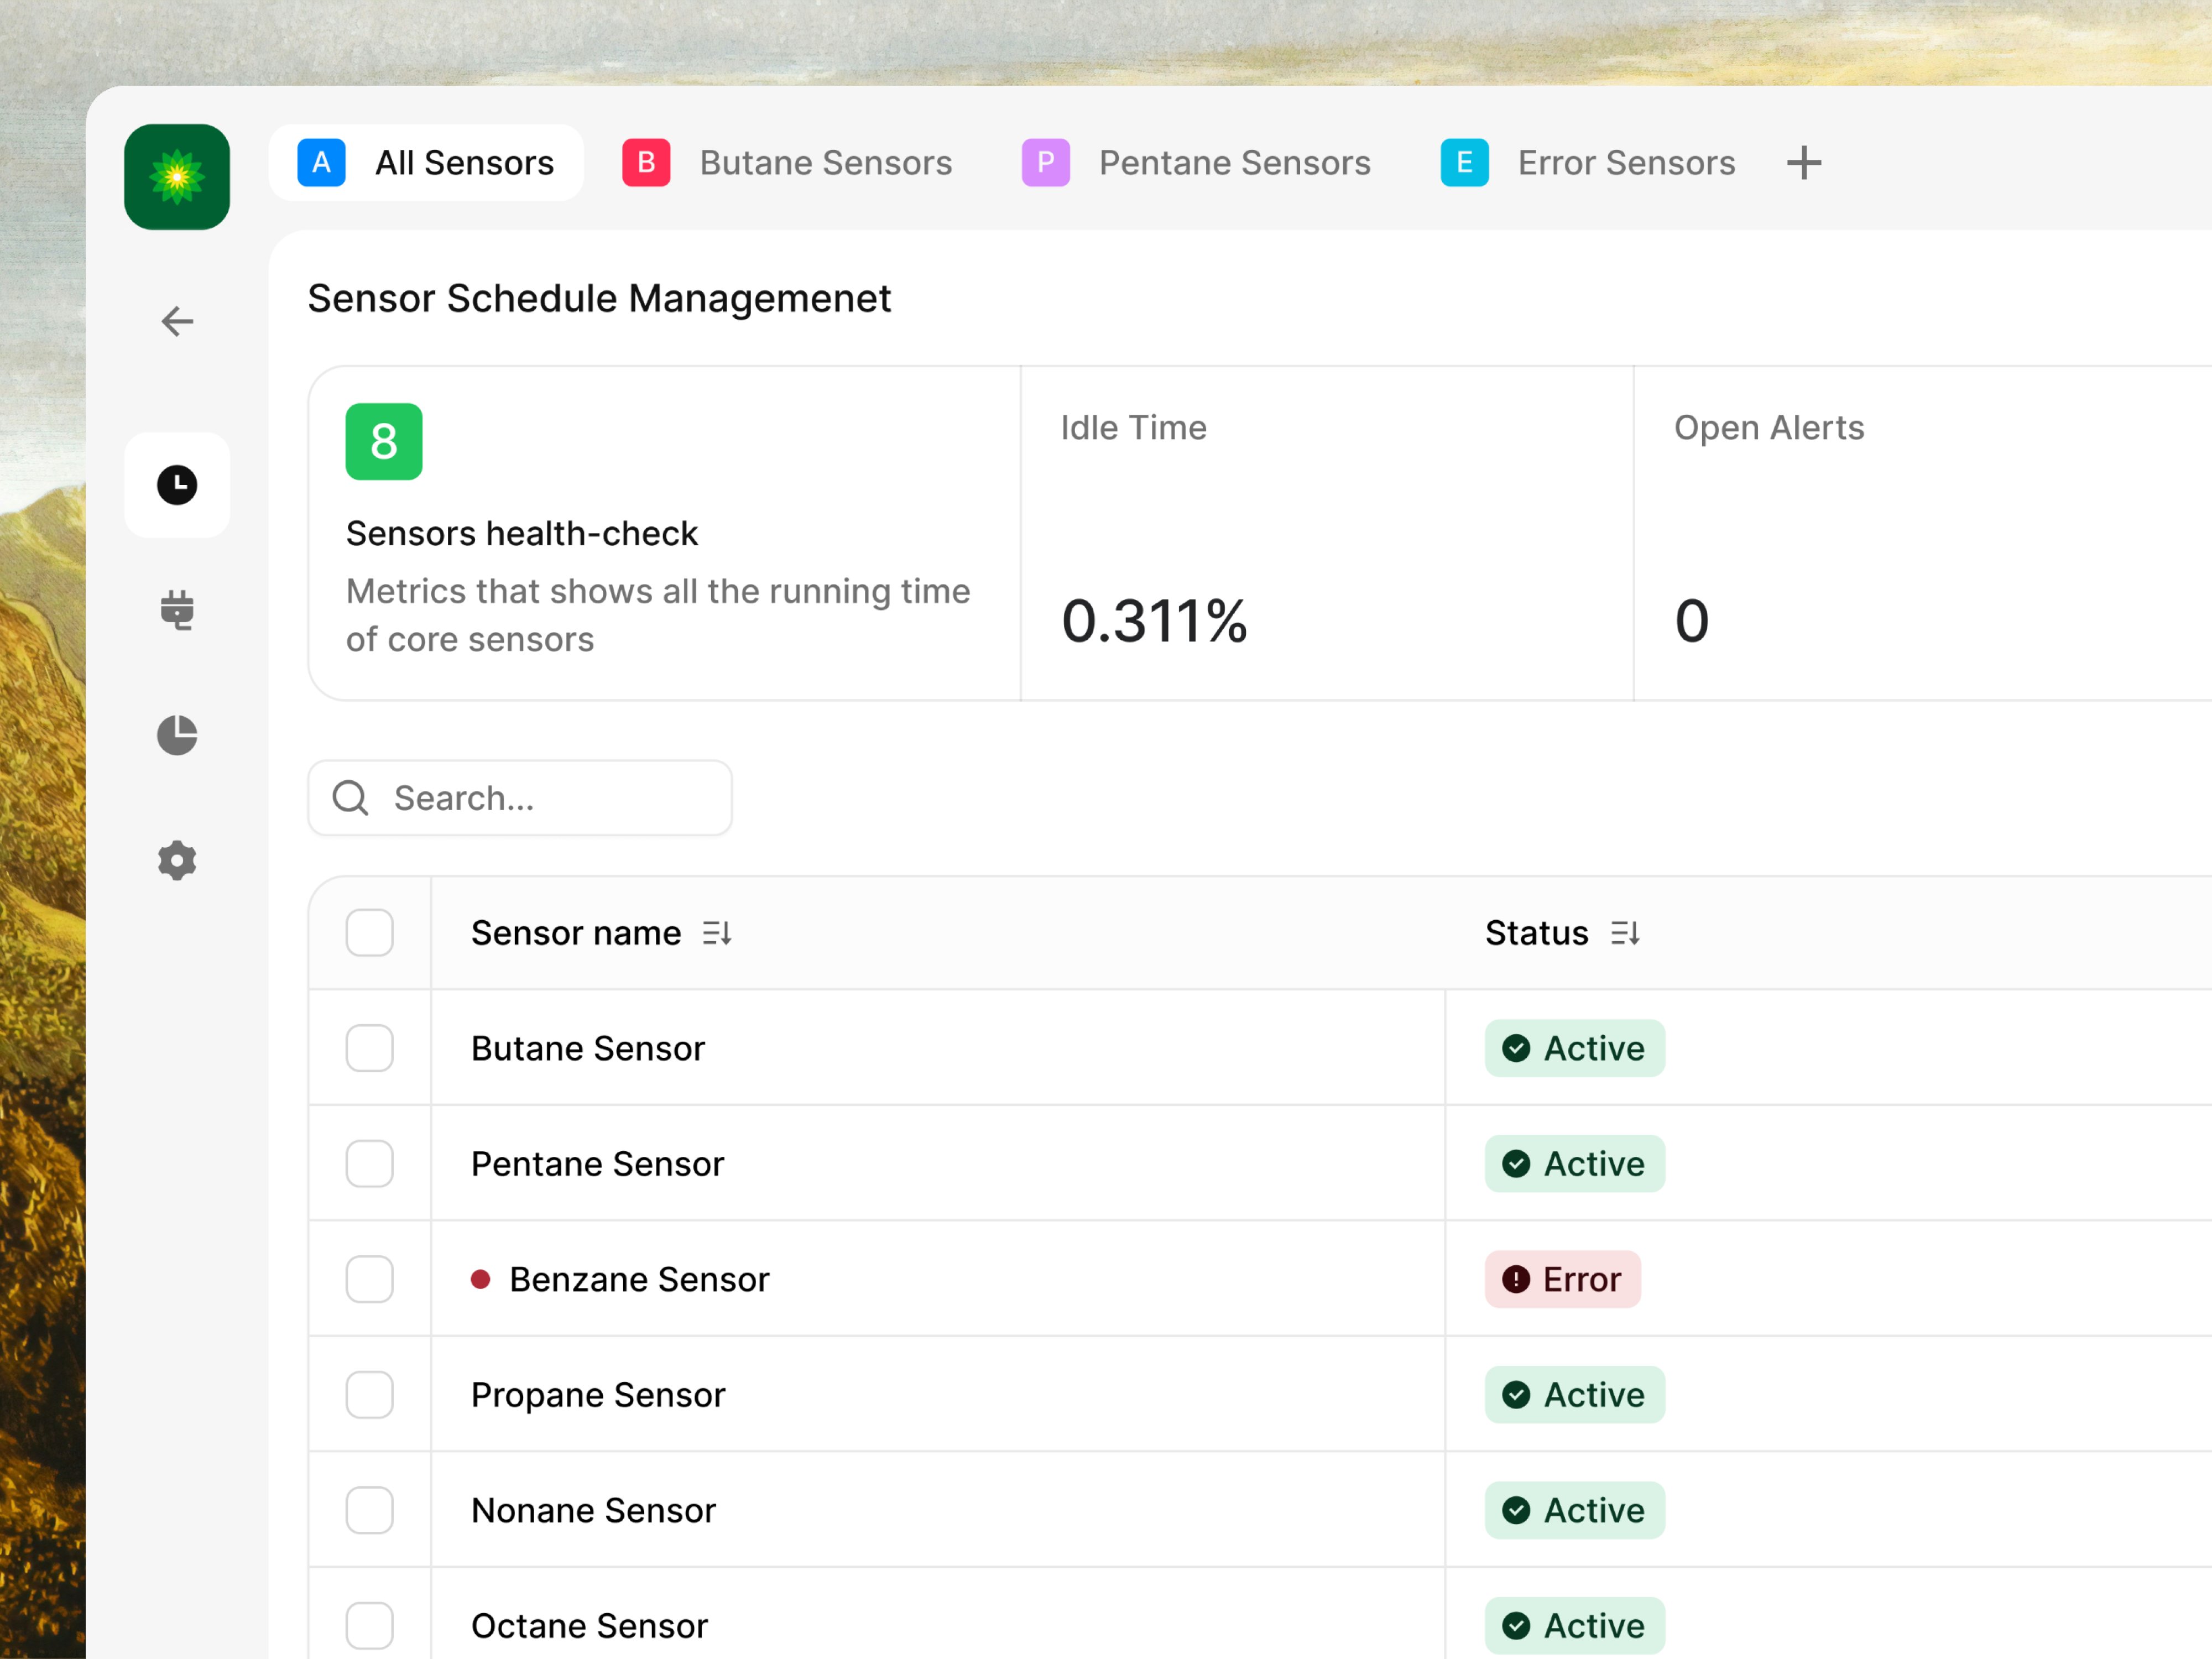The height and width of the screenshot is (1659, 2212).
Task: Open the clock schedule sidebar icon
Action: coord(177,485)
